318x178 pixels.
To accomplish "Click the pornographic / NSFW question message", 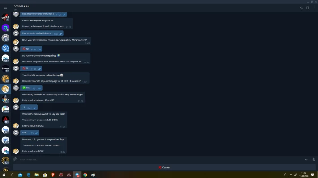I will tap(56, 41).
